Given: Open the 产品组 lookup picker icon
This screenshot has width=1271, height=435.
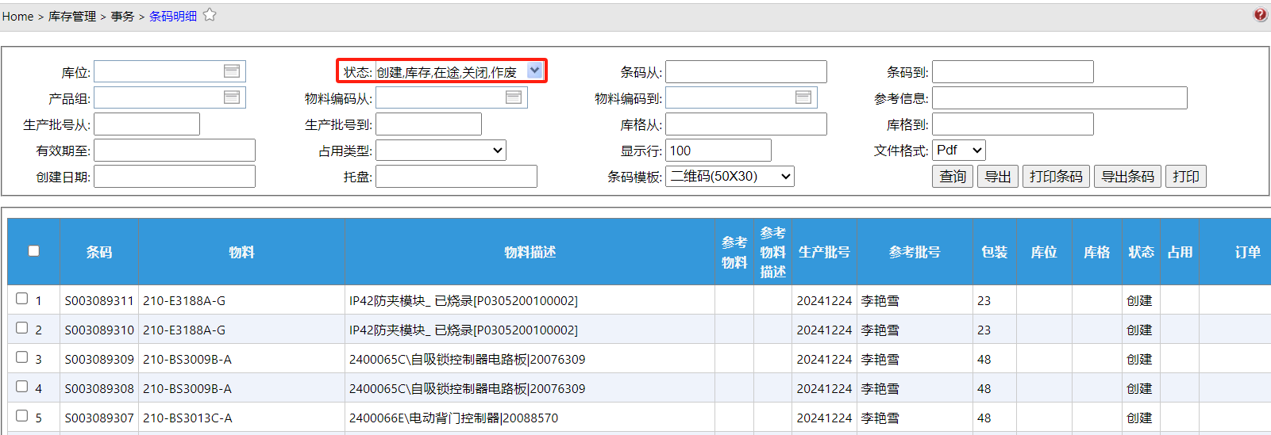Looking at the screenshot, I should click(232, 97).
